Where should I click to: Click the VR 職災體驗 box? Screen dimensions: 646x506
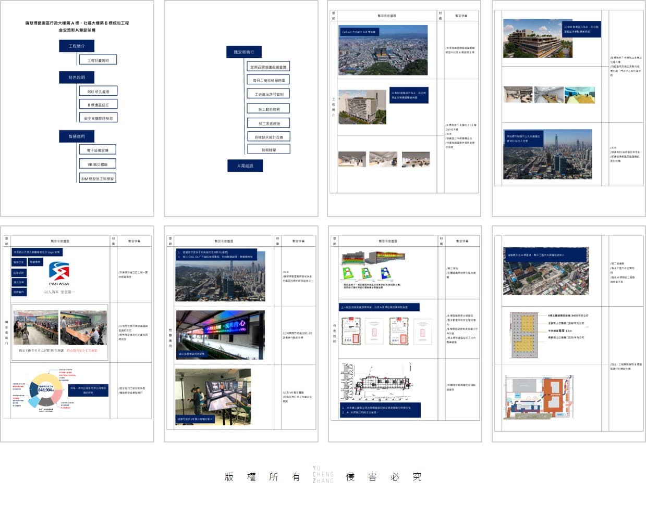pyautogui.click(x=97, y=164)
